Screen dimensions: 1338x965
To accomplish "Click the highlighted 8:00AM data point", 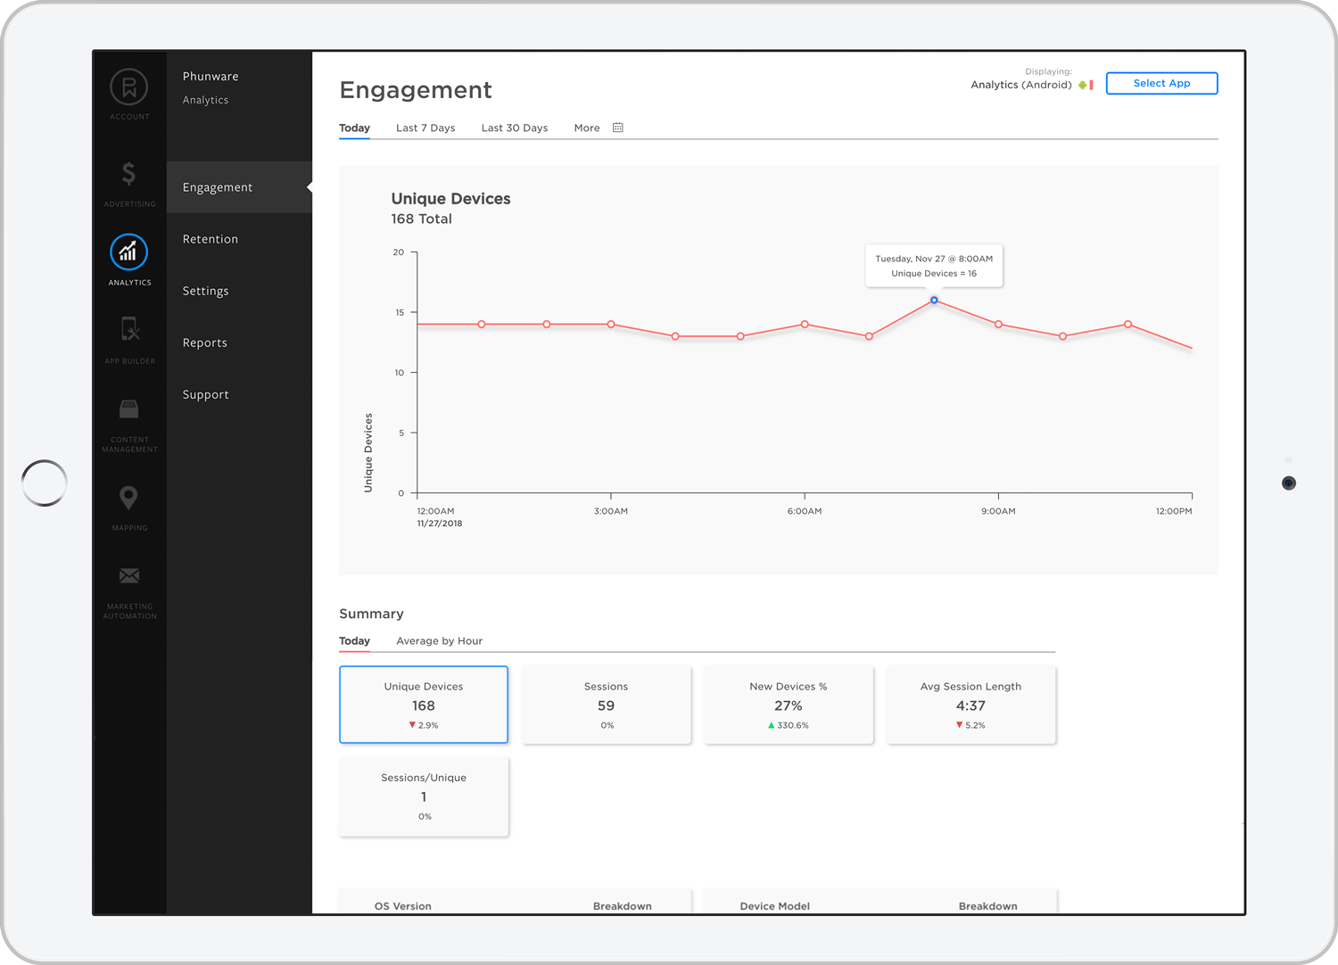I will [933, 301].
